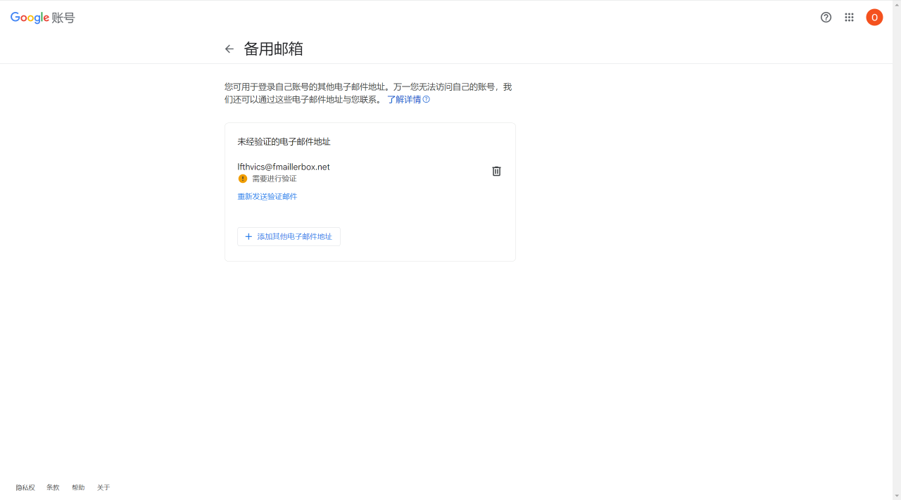Screen dimensions: 901x500
Task: Open the help question mark icon in header
Action: pyautogui.click(x=826, y=18)
